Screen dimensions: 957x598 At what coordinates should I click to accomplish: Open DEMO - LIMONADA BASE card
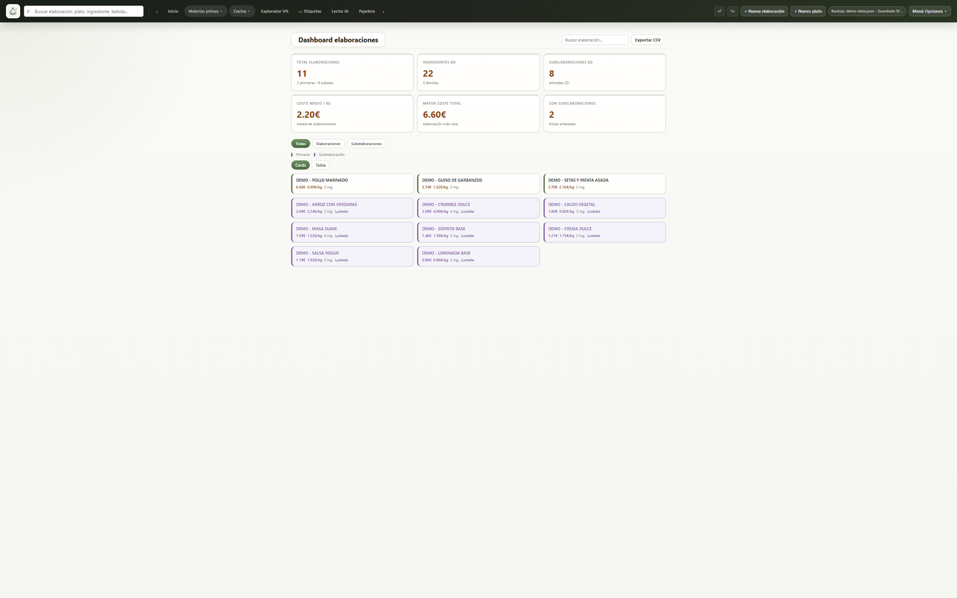[478, 256]
